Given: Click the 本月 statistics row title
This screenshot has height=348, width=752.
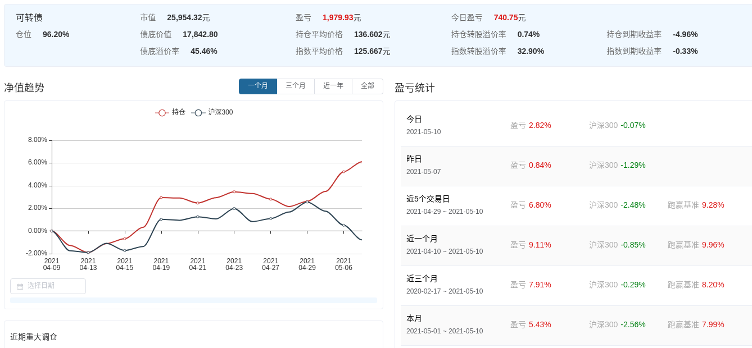Looking at the screenshot, I should pyautogui.click(x=414, y=319).
